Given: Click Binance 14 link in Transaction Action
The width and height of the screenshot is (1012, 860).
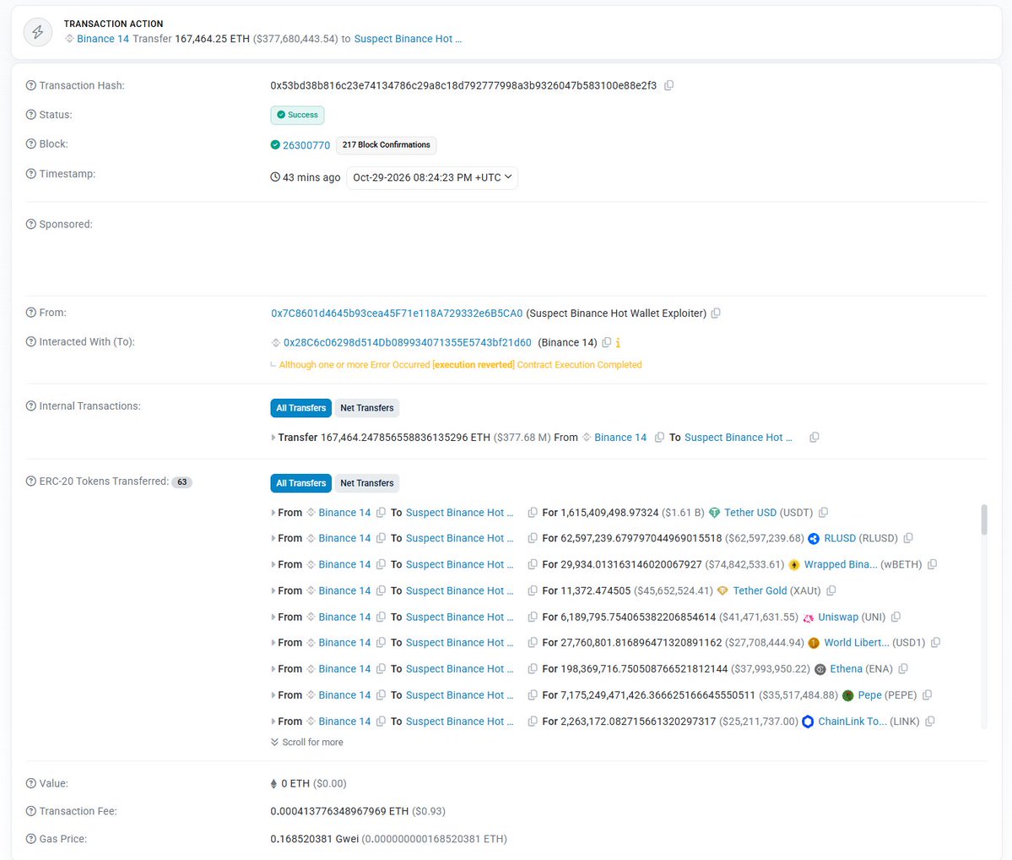Looking at the screenshot, I should click(x=103, y=39).
